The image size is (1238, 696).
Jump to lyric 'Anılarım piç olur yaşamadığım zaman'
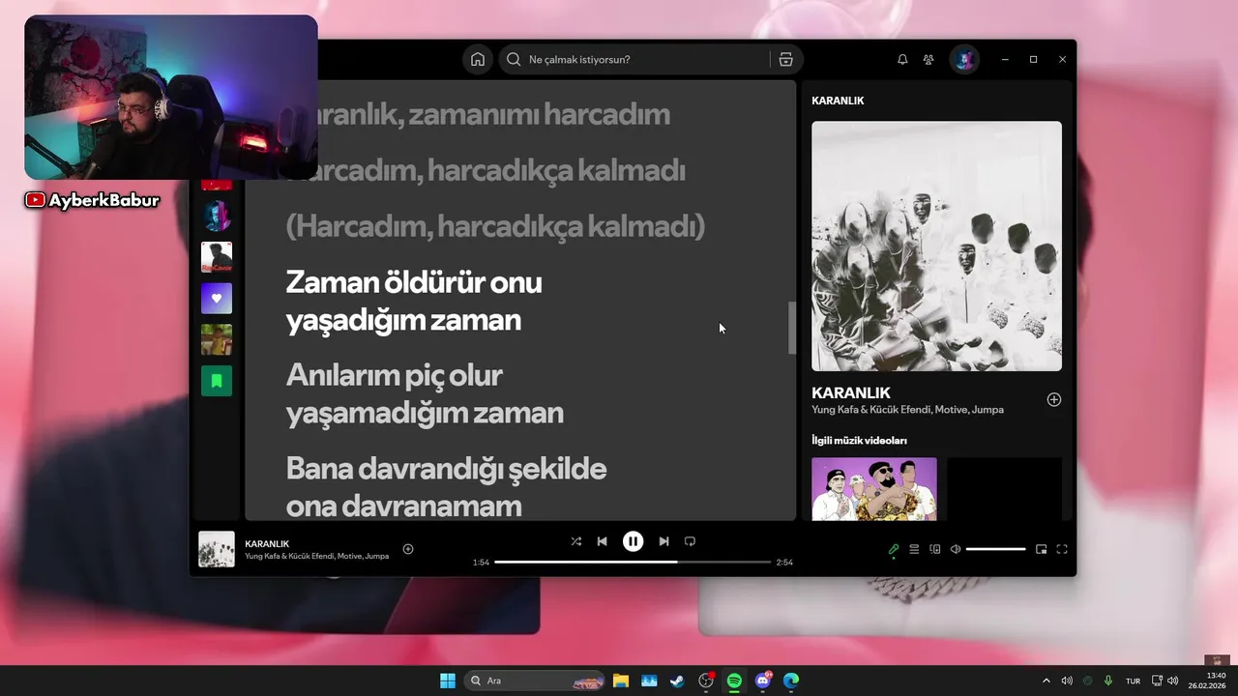pyautogui.click(x=425, y=393)
